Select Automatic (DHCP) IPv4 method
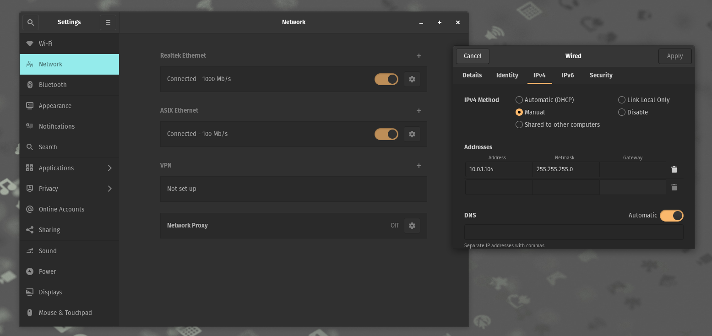712x336 pixels. (x=544, y=100)
